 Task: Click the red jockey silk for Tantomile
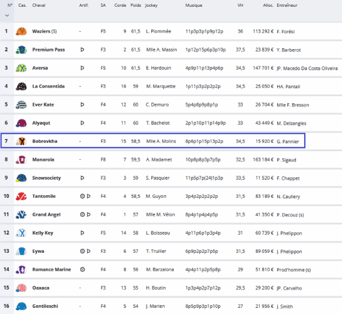point(21,196)
